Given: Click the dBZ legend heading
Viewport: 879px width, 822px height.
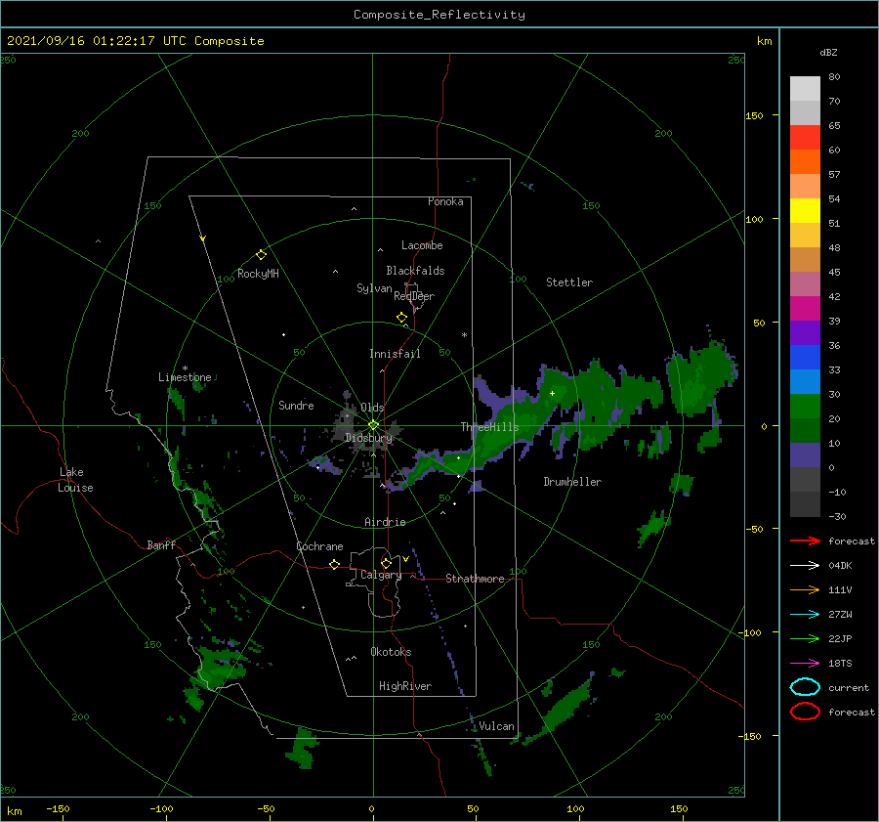Looking at the screenshot, I should point(828,52).
